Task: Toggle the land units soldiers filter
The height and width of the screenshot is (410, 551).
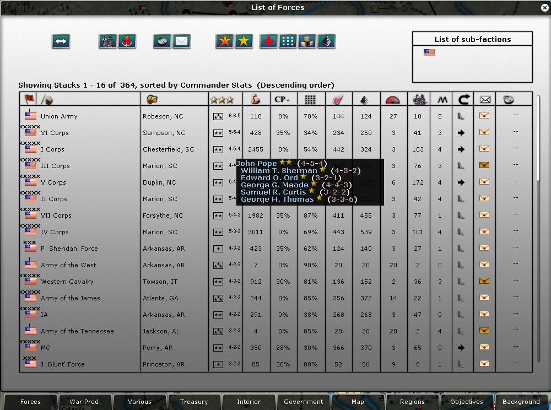Action: click(107, 41)
